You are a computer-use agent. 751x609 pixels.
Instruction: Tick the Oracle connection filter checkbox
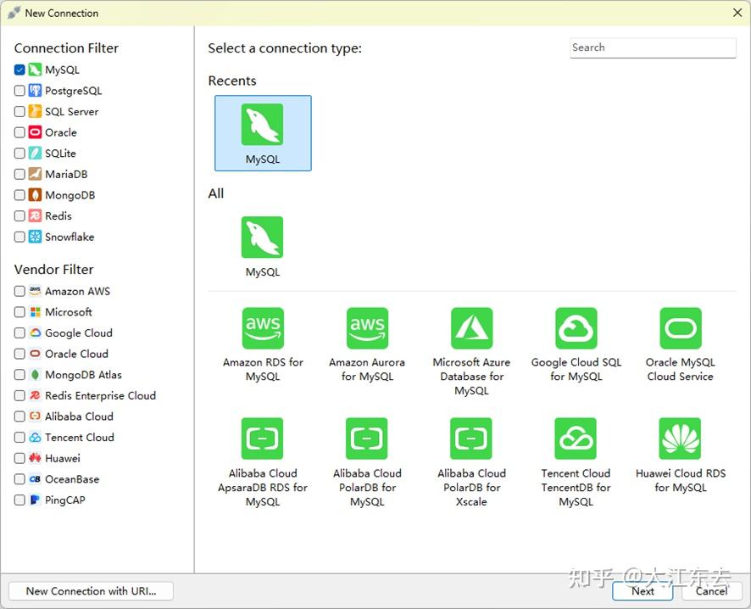(19, 132)
